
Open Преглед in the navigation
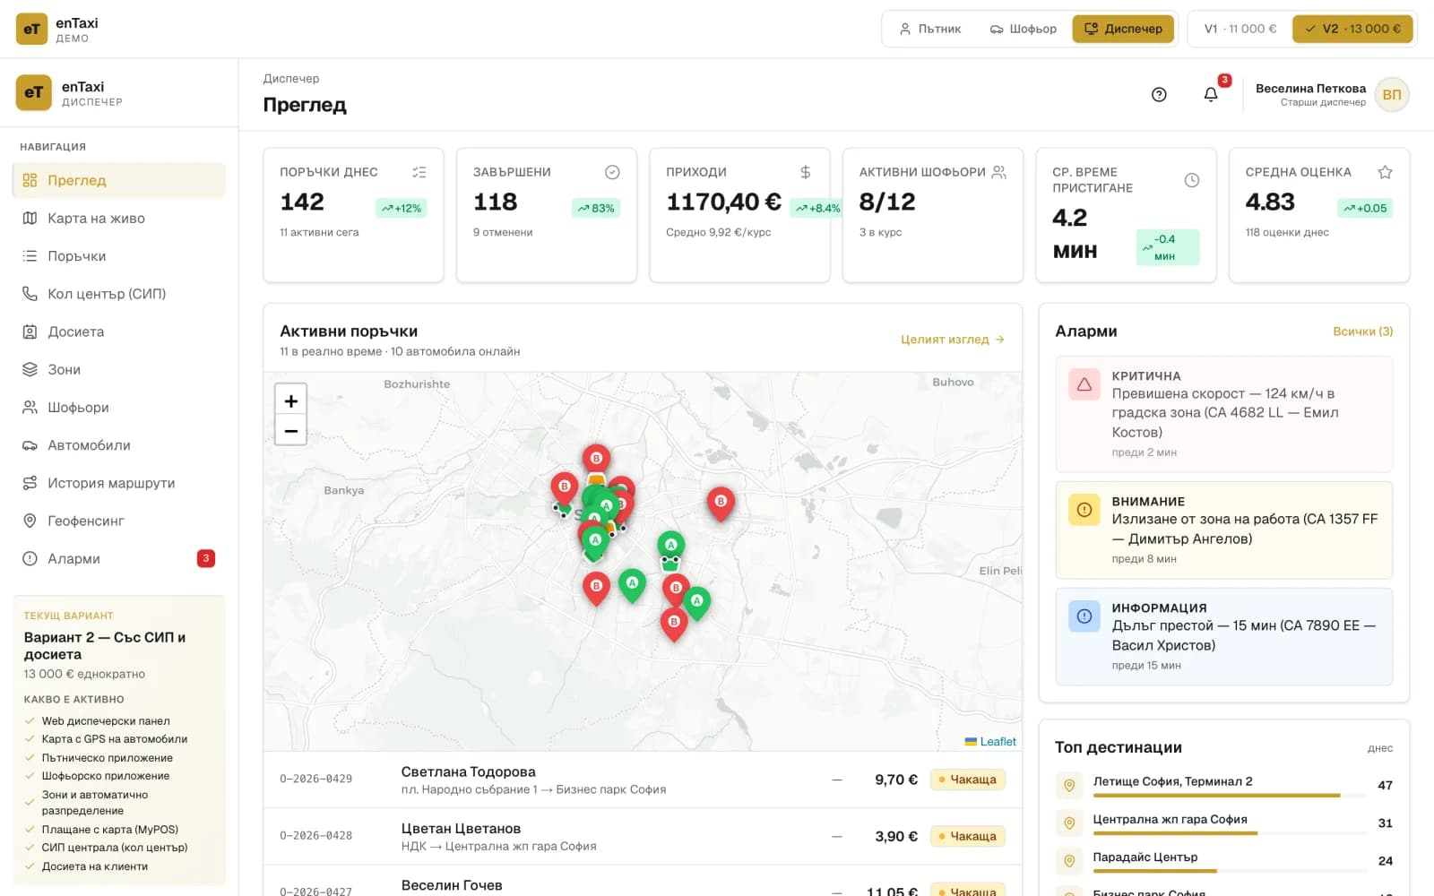[x=118, y=180]
